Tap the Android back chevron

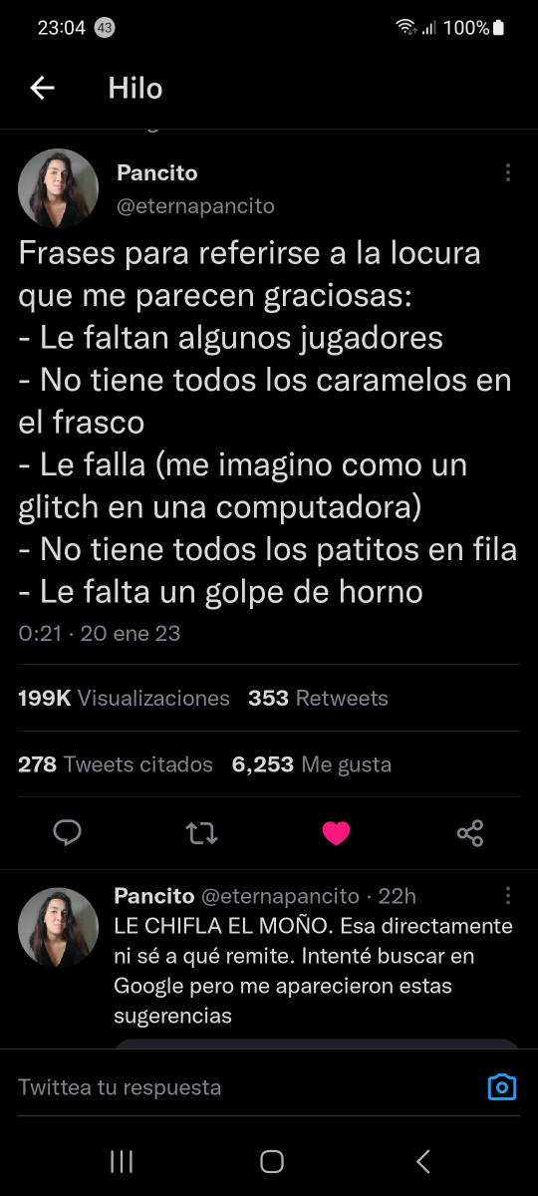(423, 1161)
